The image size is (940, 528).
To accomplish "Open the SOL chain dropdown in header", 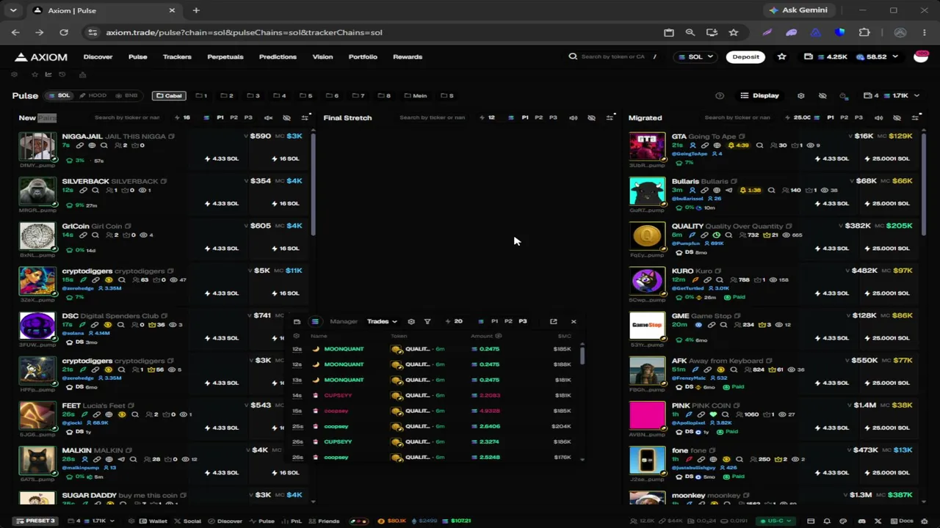I will (695, 56).
